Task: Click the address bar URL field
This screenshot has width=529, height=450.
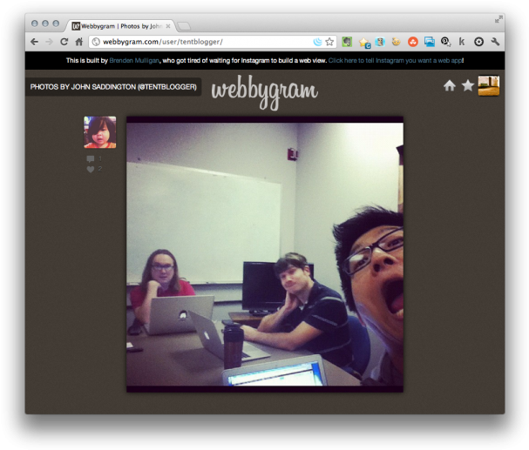Action: [213, 42]
